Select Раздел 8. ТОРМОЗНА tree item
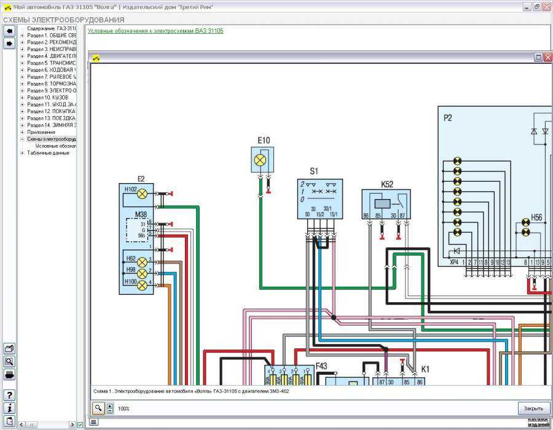 point(52,84)
